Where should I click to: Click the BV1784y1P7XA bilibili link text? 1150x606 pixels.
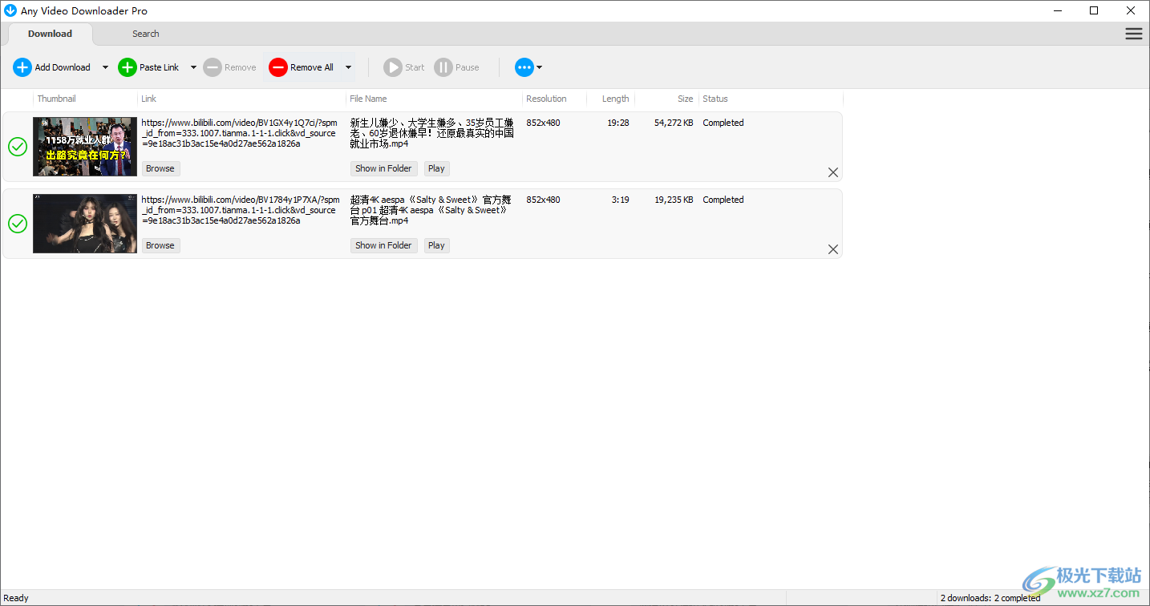pos(241,210)
